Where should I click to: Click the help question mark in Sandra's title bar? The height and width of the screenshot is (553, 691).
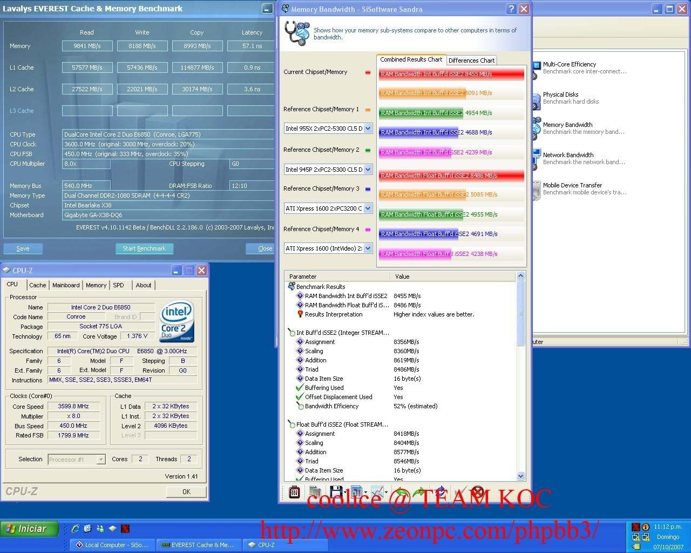click(x=511, y=9)
